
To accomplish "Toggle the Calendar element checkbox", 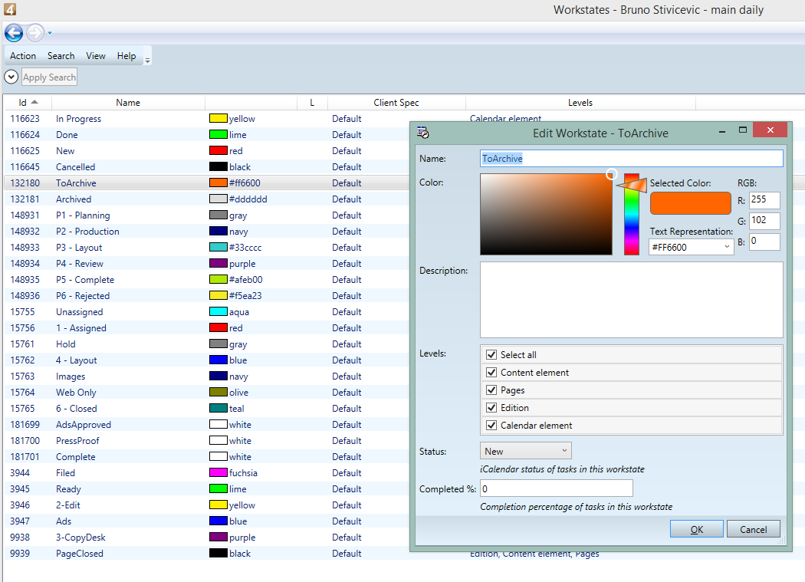I will 492,426.
